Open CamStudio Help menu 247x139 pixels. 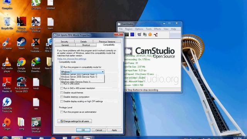point(173,29)
